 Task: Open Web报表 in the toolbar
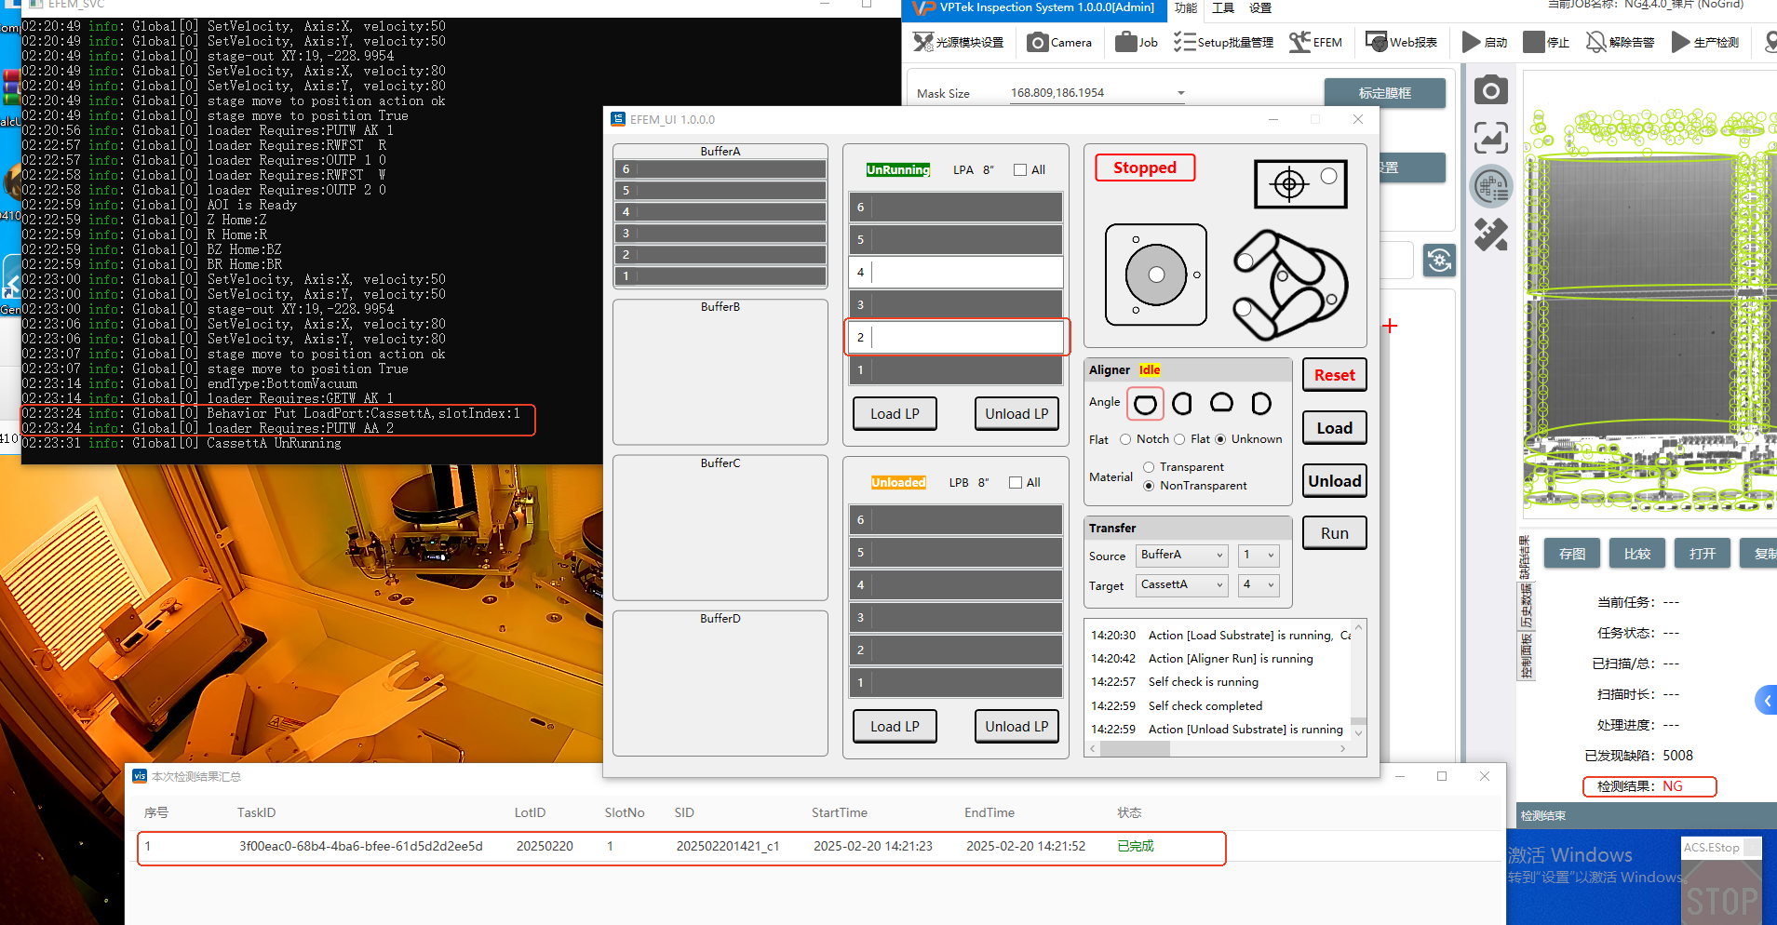click(x=1401, y=42)
